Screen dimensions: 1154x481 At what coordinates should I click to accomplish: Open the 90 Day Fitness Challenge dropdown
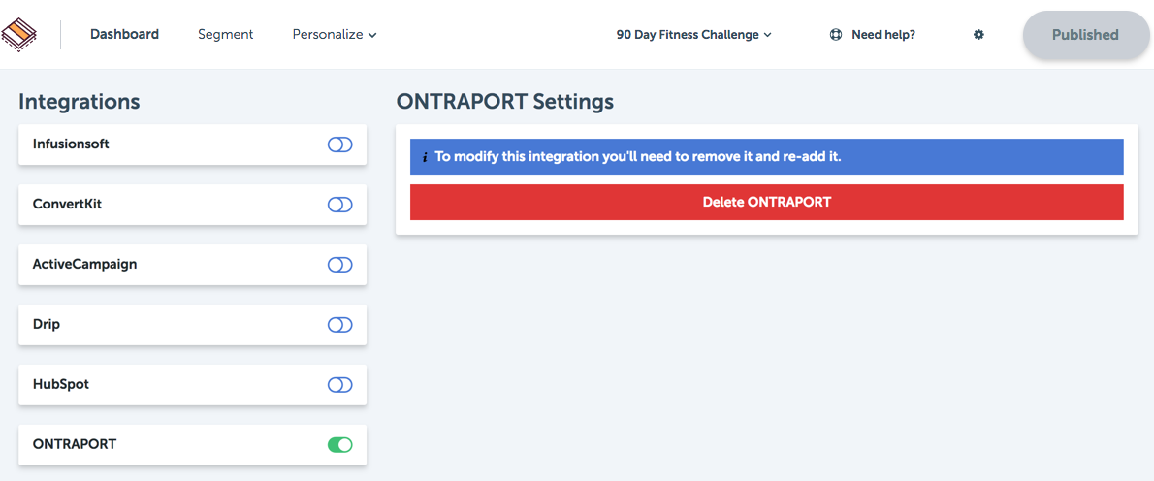[x=694, y=35]
